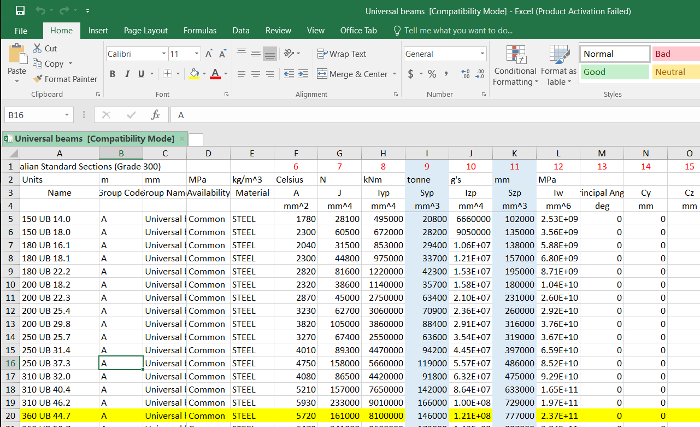This screenshot has height=427, width=700.
Task: Apply the Good cell style
Action: 614,72
